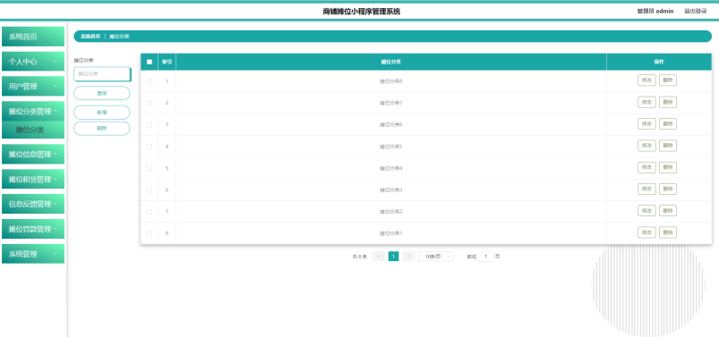Click 删除 for row 摊位分类6

[x=668, y=123]
